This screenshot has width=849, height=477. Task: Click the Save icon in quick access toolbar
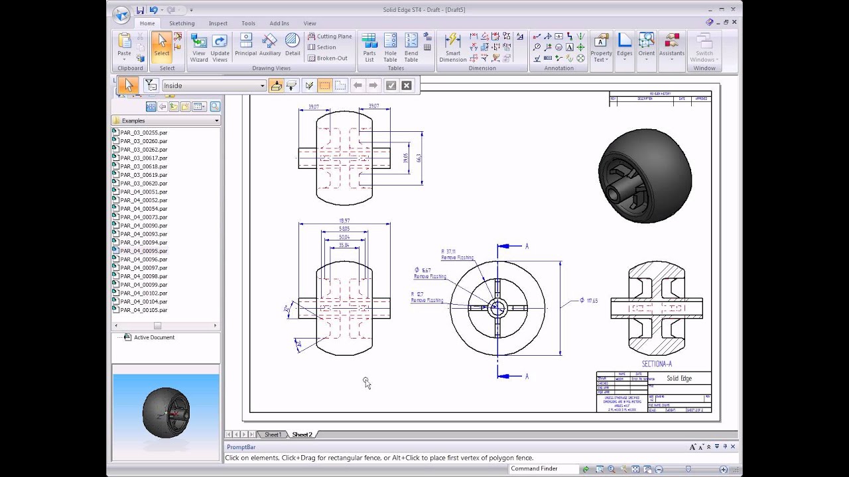(140, 10)
